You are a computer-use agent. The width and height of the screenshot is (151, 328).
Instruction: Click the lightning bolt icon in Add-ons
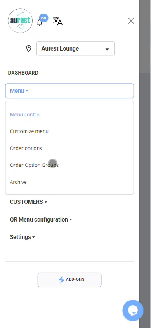(x=61, y=280)
